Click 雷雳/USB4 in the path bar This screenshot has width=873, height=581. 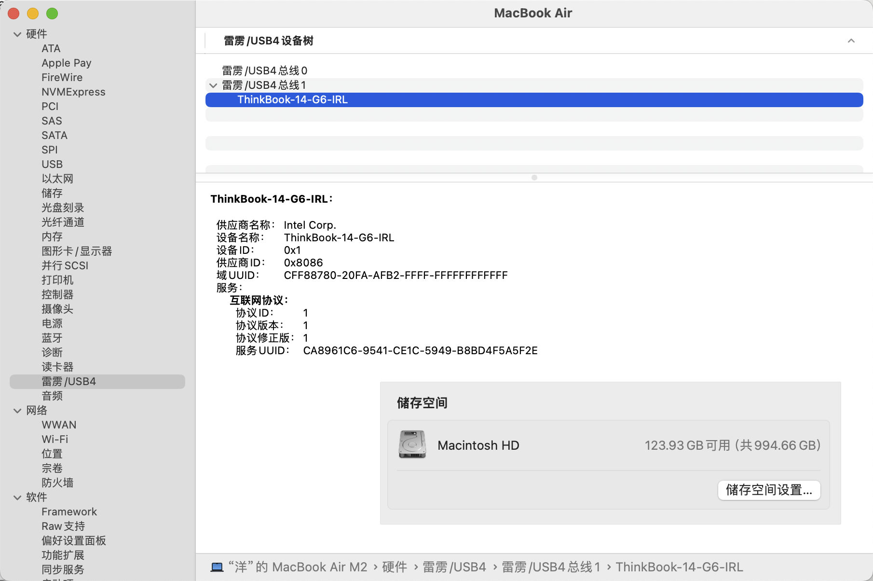pyautogui.click(x=454, y=567)
